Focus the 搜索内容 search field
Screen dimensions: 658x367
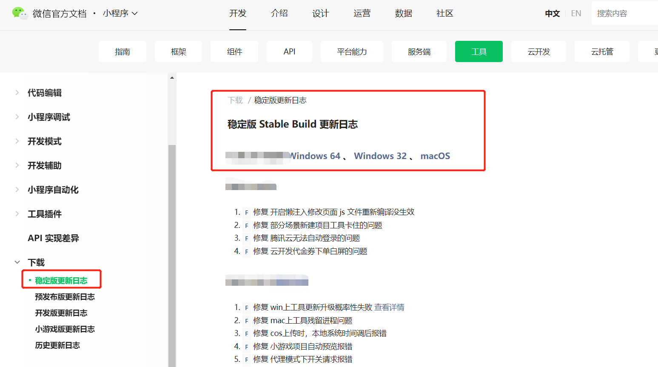(625, 14)
